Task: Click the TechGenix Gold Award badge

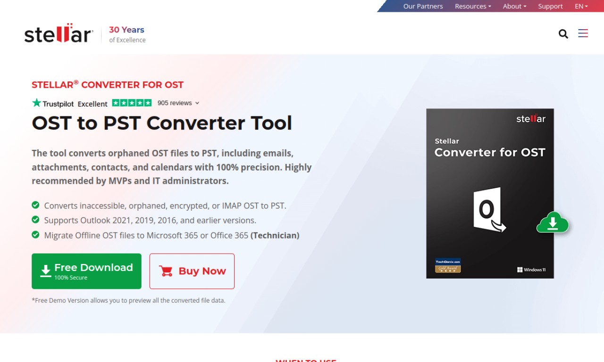Action: (448, 265)
